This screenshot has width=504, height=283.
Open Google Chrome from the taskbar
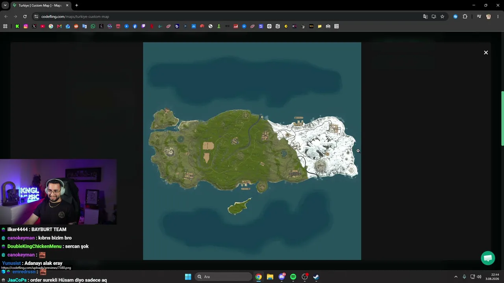[x=258, y=277]
